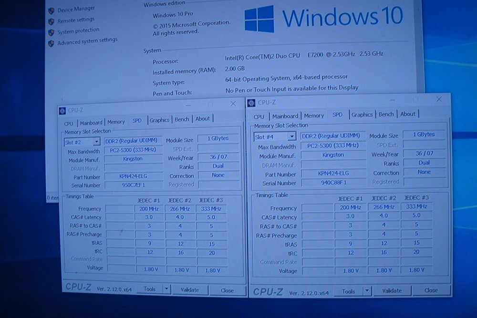
Task: Click 266 MHz JEDEC #2 frequency in right window
Action: pos(384,207)
